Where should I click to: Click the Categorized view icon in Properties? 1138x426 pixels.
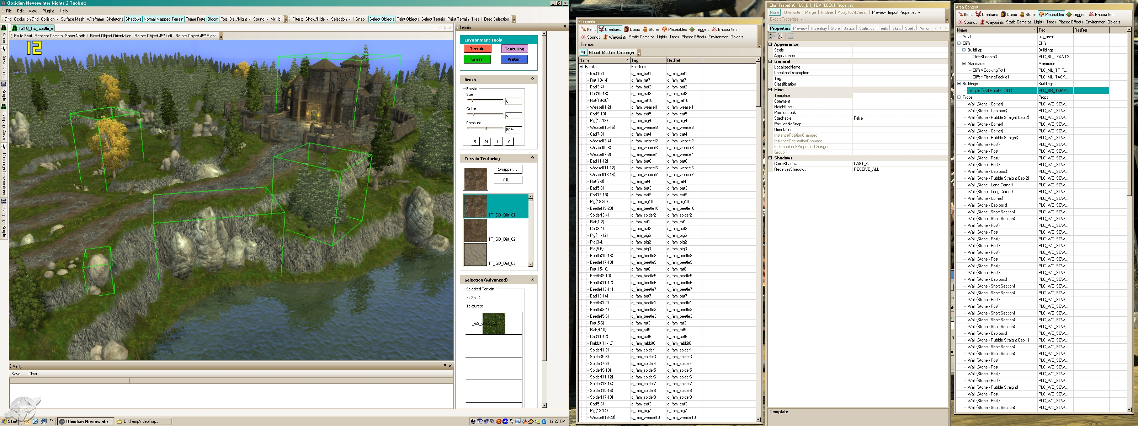pyautogui.click(x=772, y=36)
